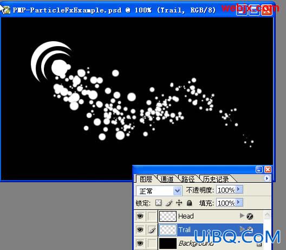Screen dimensions: 286x250
Task: Open opacity slider arrow next to 不透明度
Action: click(239, 190)
